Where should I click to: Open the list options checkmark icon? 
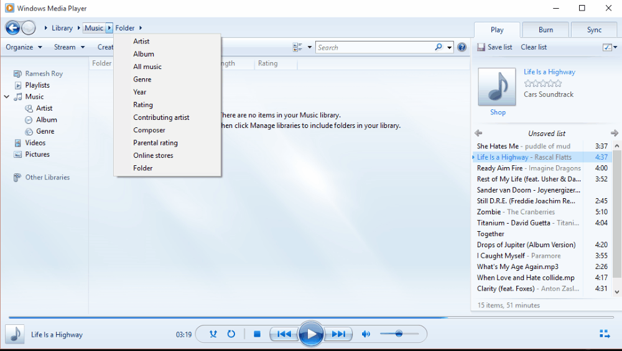click(607, 47)
